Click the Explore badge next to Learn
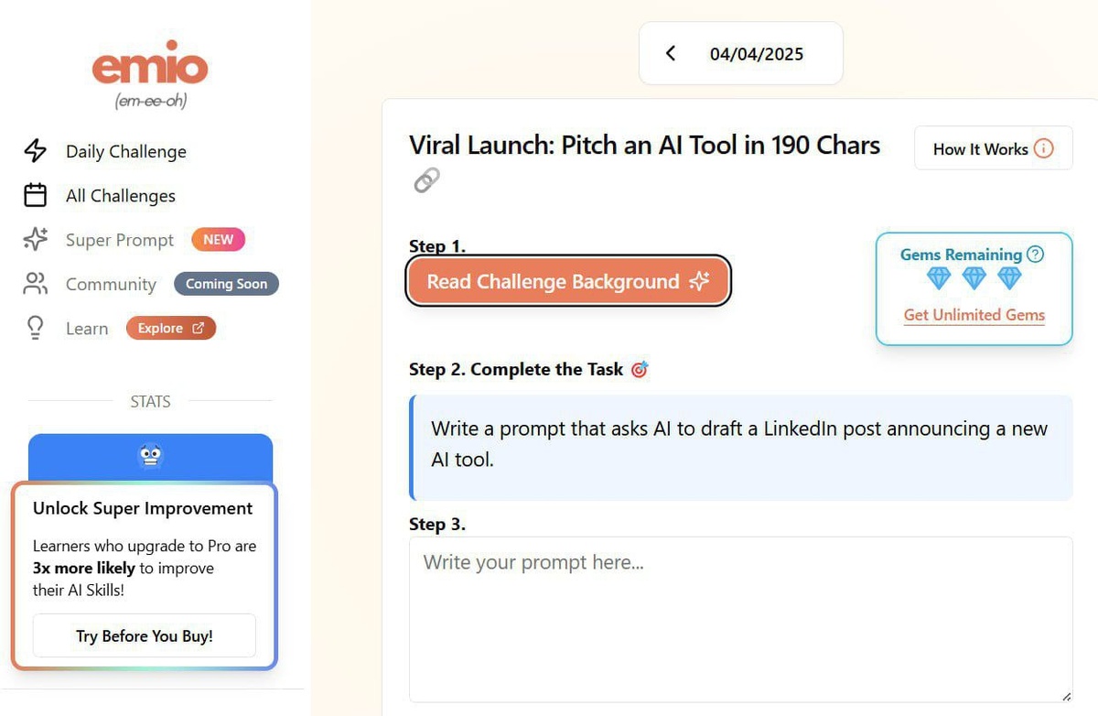Image resolution: width=1098 pixels, height=716 pixels. coord(171,329)
